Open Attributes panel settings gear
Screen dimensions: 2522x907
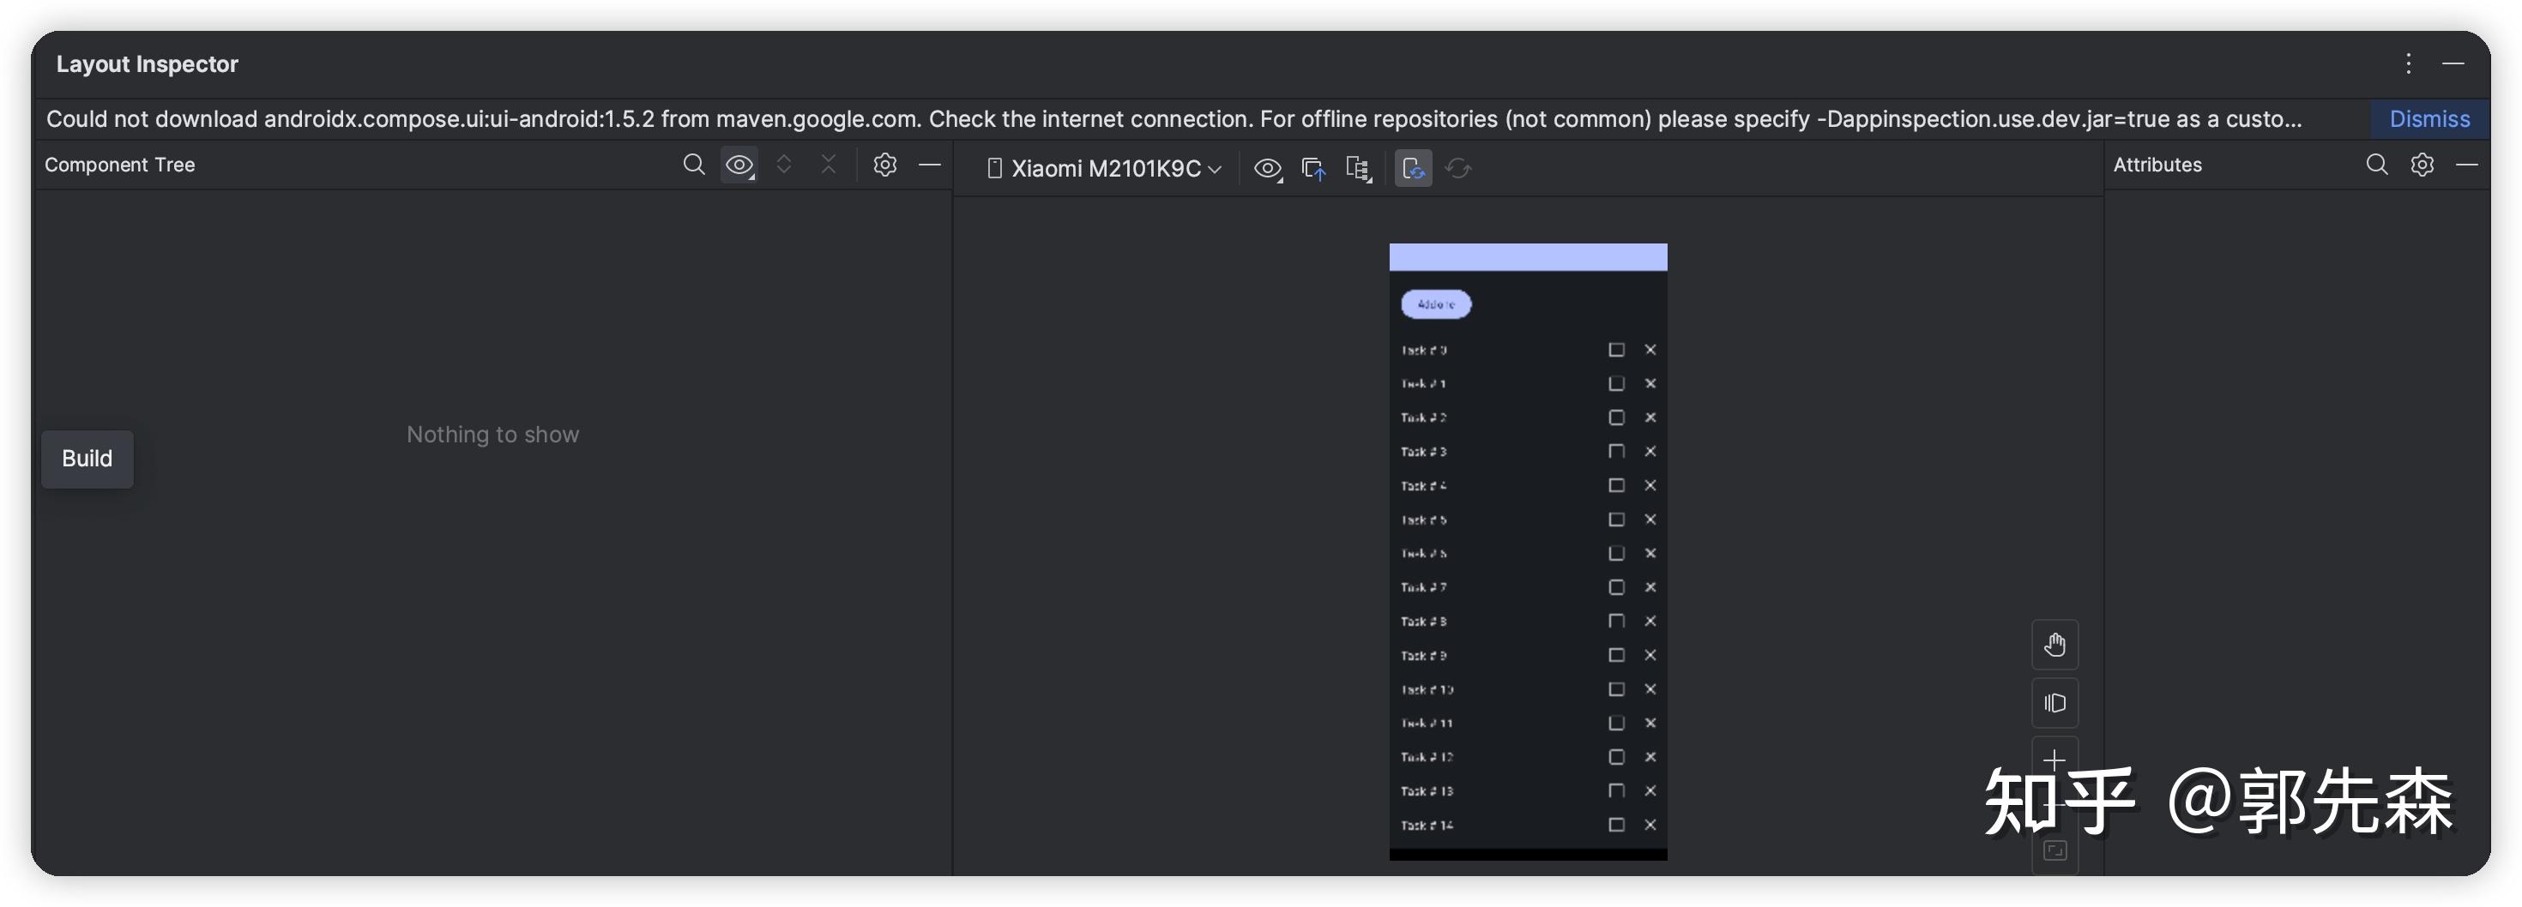click(2421, 165)
